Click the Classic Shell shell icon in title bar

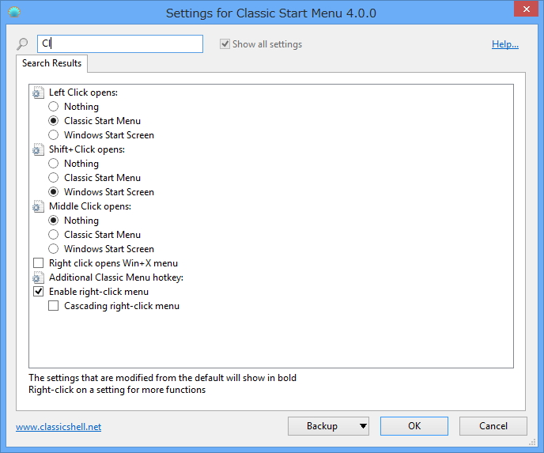pyautogui.click(x=14, y=13)
